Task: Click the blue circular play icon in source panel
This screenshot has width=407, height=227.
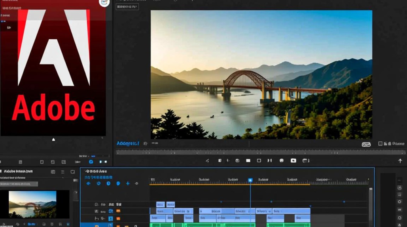Action: (x=91, y=162)
